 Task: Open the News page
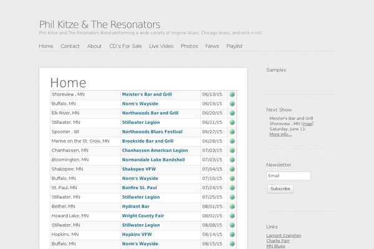212,46
